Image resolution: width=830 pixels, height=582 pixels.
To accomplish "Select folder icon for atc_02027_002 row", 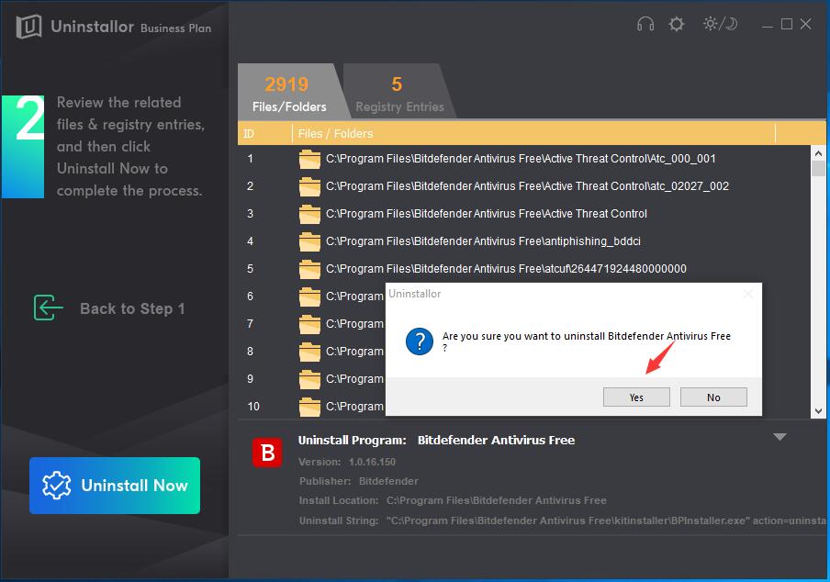I will point(309,186).
